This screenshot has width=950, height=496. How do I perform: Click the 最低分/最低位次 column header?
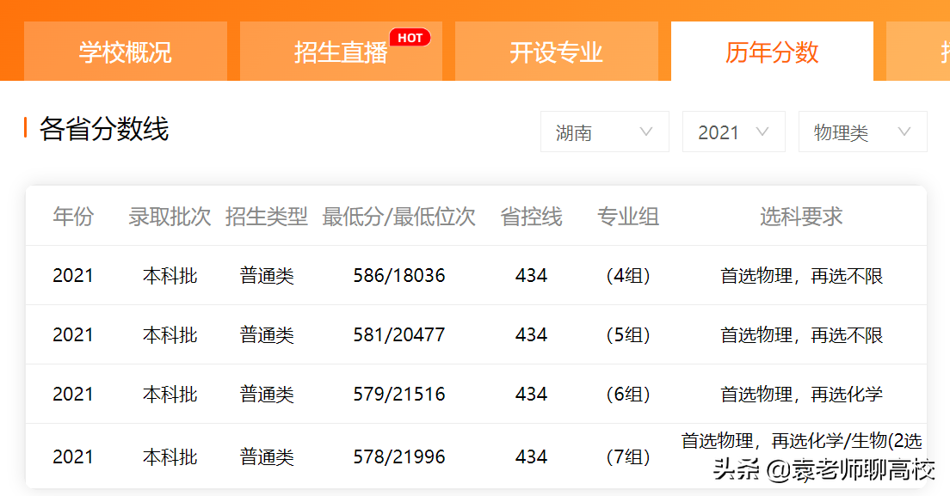(x=399, y=217)
